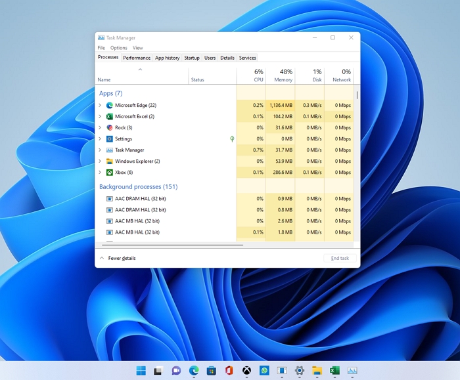Screen dimensions: 460x380
Task: Click the horizontal scrollbar at list bottom
Action: [x=172, y=245]
